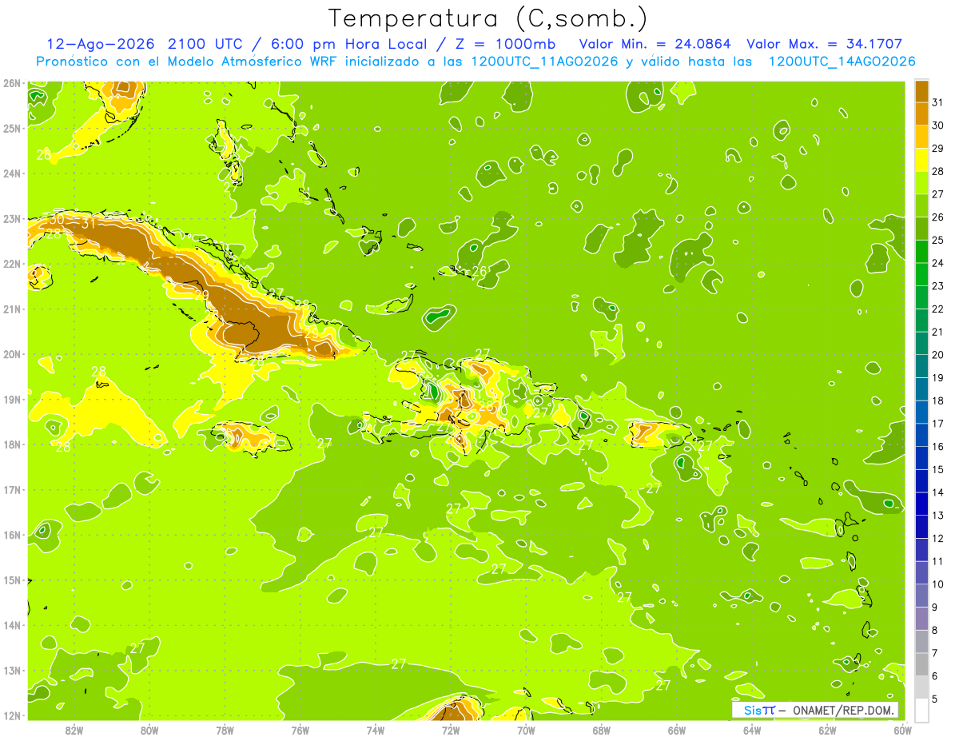
Task: Click the legend color band between 27 and 28
Action: pyautogui.click(x=921, y=182)
